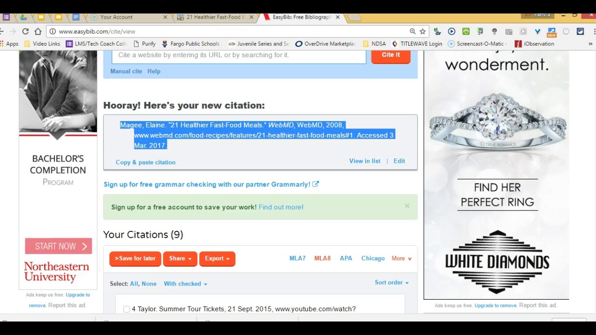Open the iObservation bookmark
The image size is (596, 335).
[x=534, y=44]
